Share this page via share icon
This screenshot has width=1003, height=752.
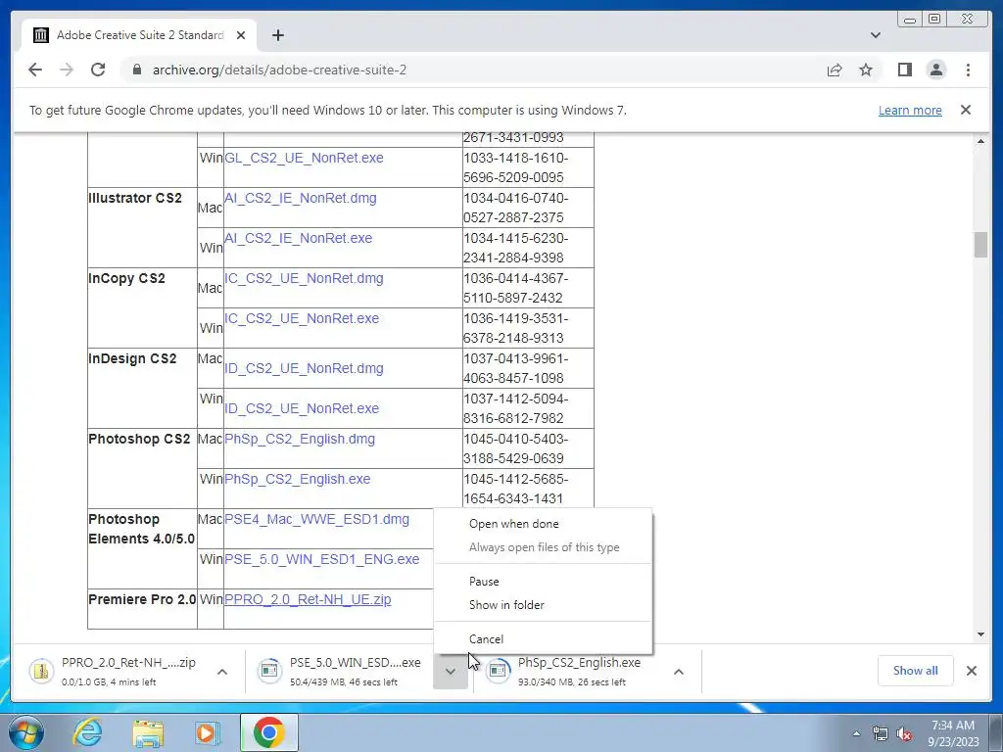pyautogui.click(x=835, y=70)
